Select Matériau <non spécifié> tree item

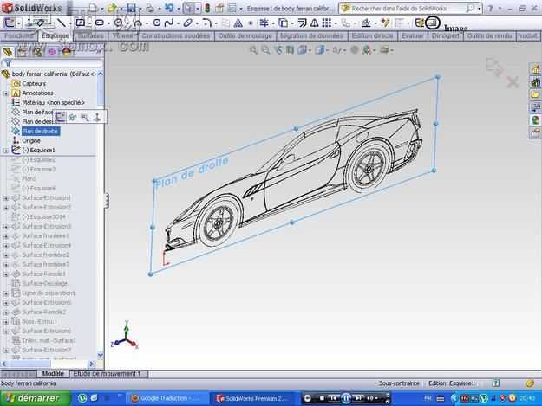pos(53,102)
